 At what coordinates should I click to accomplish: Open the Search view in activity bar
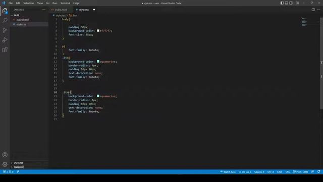pos(5,20)
